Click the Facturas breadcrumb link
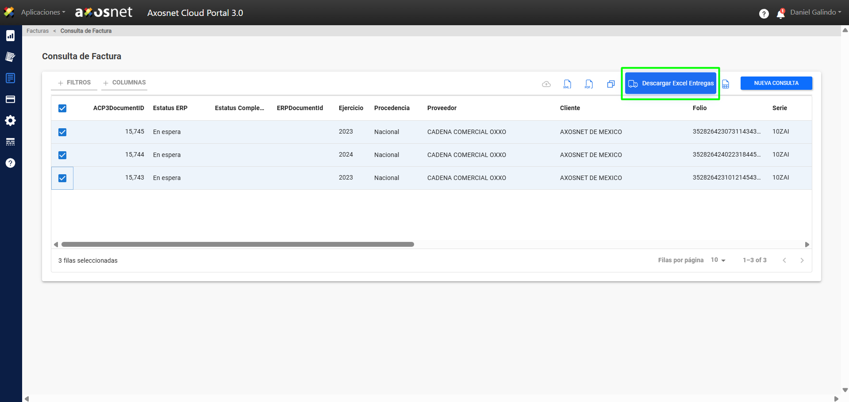The image size is (849, 402). tap(38, 31)
